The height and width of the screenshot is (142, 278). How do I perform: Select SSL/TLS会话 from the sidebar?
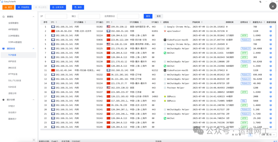[15, 81]
